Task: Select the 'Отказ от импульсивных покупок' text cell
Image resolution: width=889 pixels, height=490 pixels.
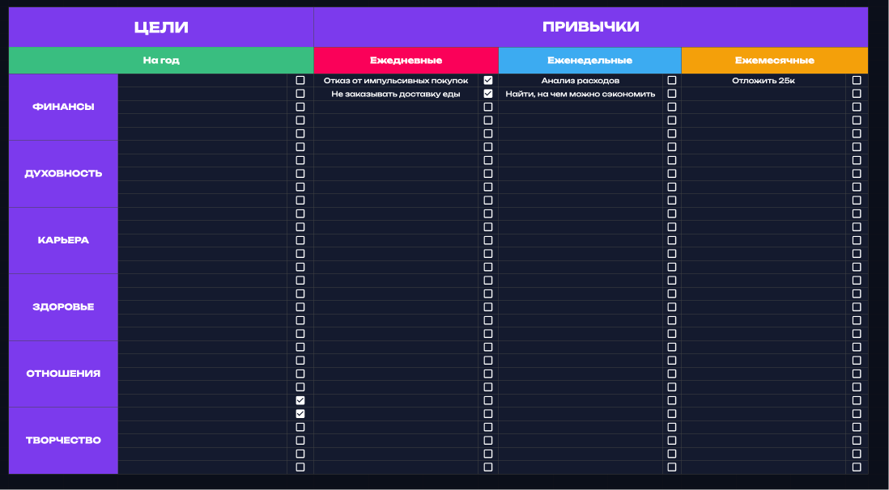Action: coord(396,81)
